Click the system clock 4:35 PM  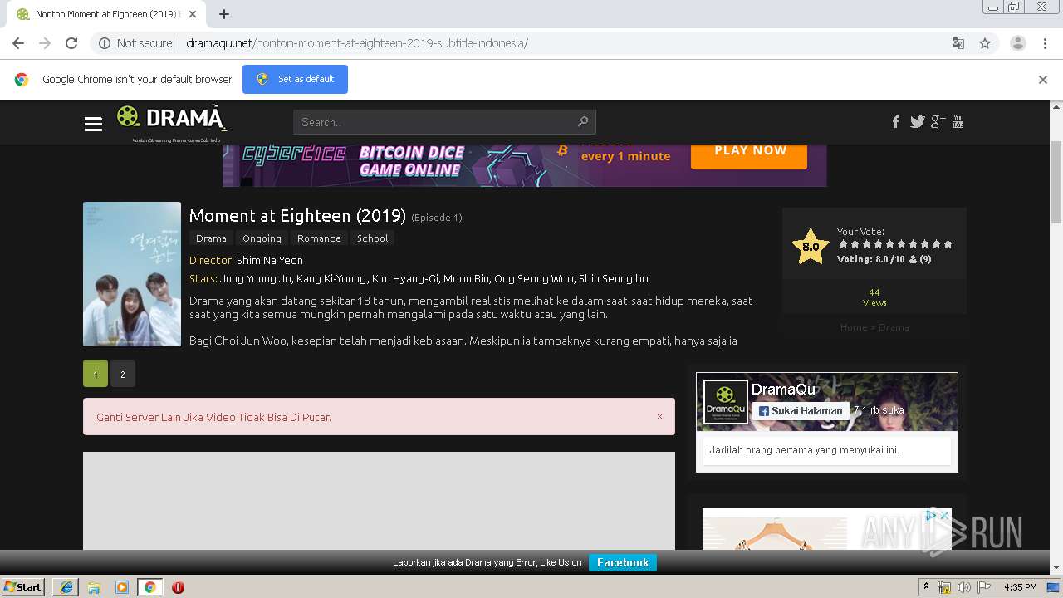pyautogui.click(x=1020, y=587)
